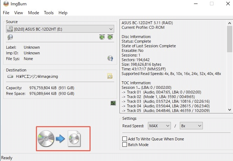Click the Free Space value 976,089,644 KiB
The height and width of the screenshot is (161, 233).
coord(43,93)
